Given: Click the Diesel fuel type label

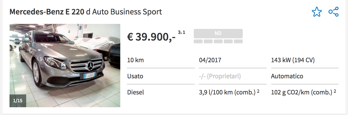Looking at the screenshot, I should [x=136, y=92].
